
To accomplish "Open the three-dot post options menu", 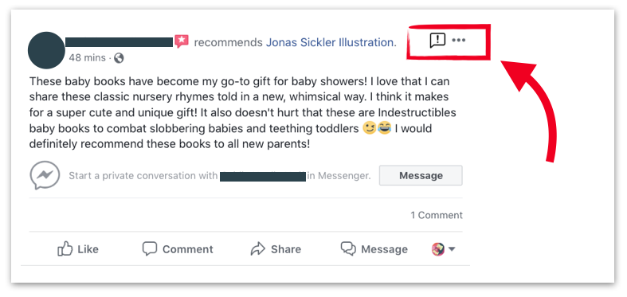I will (x=458, y=40).
